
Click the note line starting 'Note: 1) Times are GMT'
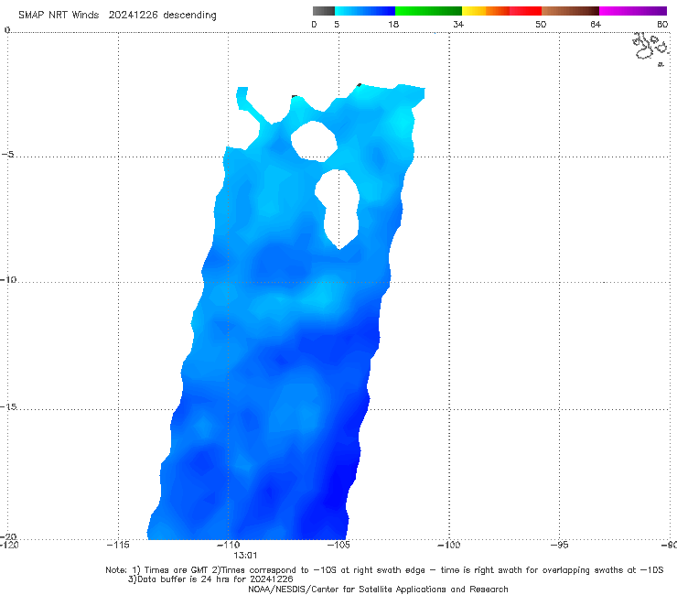tap(384, 570)
